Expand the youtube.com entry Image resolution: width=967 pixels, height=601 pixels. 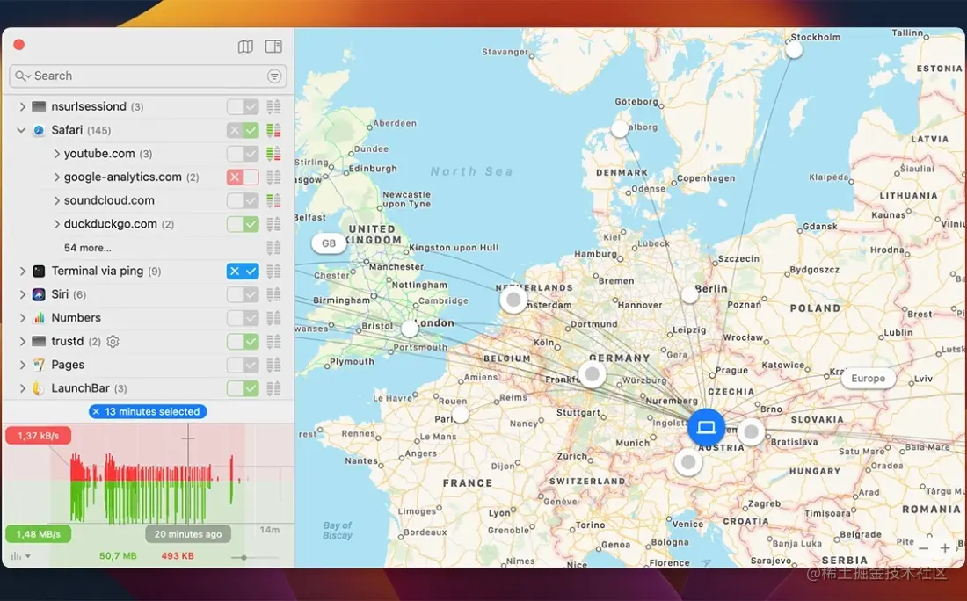click(56, 154)
